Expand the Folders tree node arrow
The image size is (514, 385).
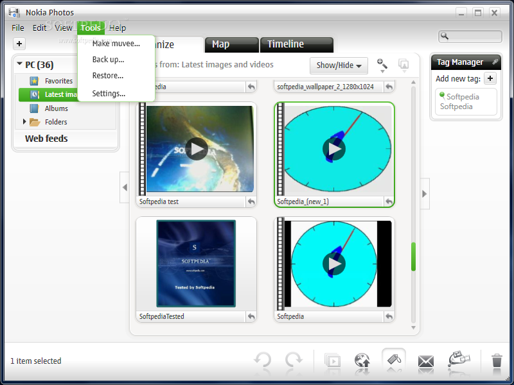24,122
